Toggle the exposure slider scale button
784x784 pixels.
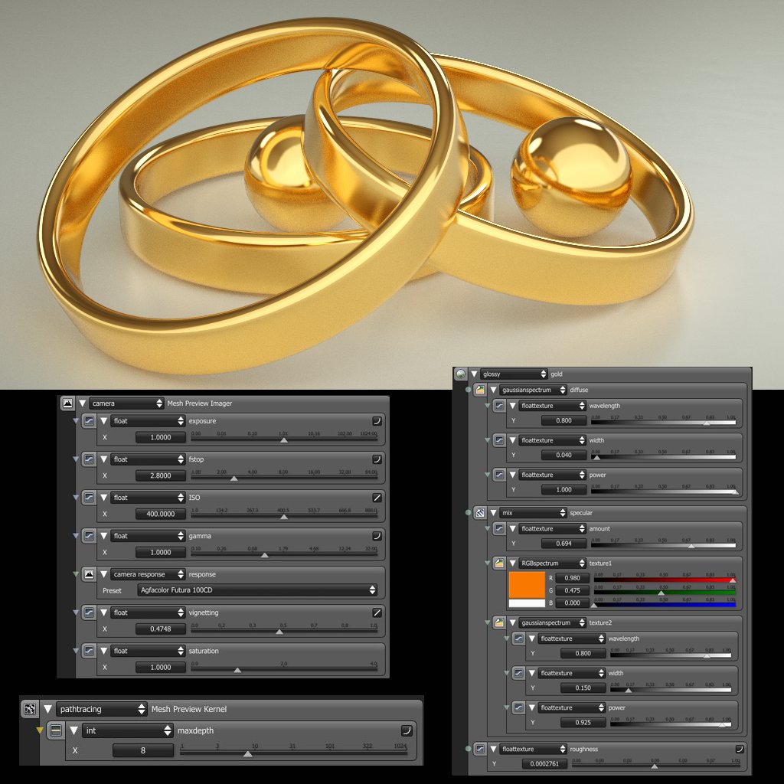tap(377, 421)
